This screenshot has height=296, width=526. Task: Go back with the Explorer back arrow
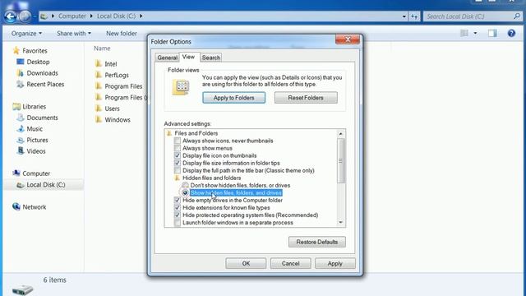[x=10, y=16]
